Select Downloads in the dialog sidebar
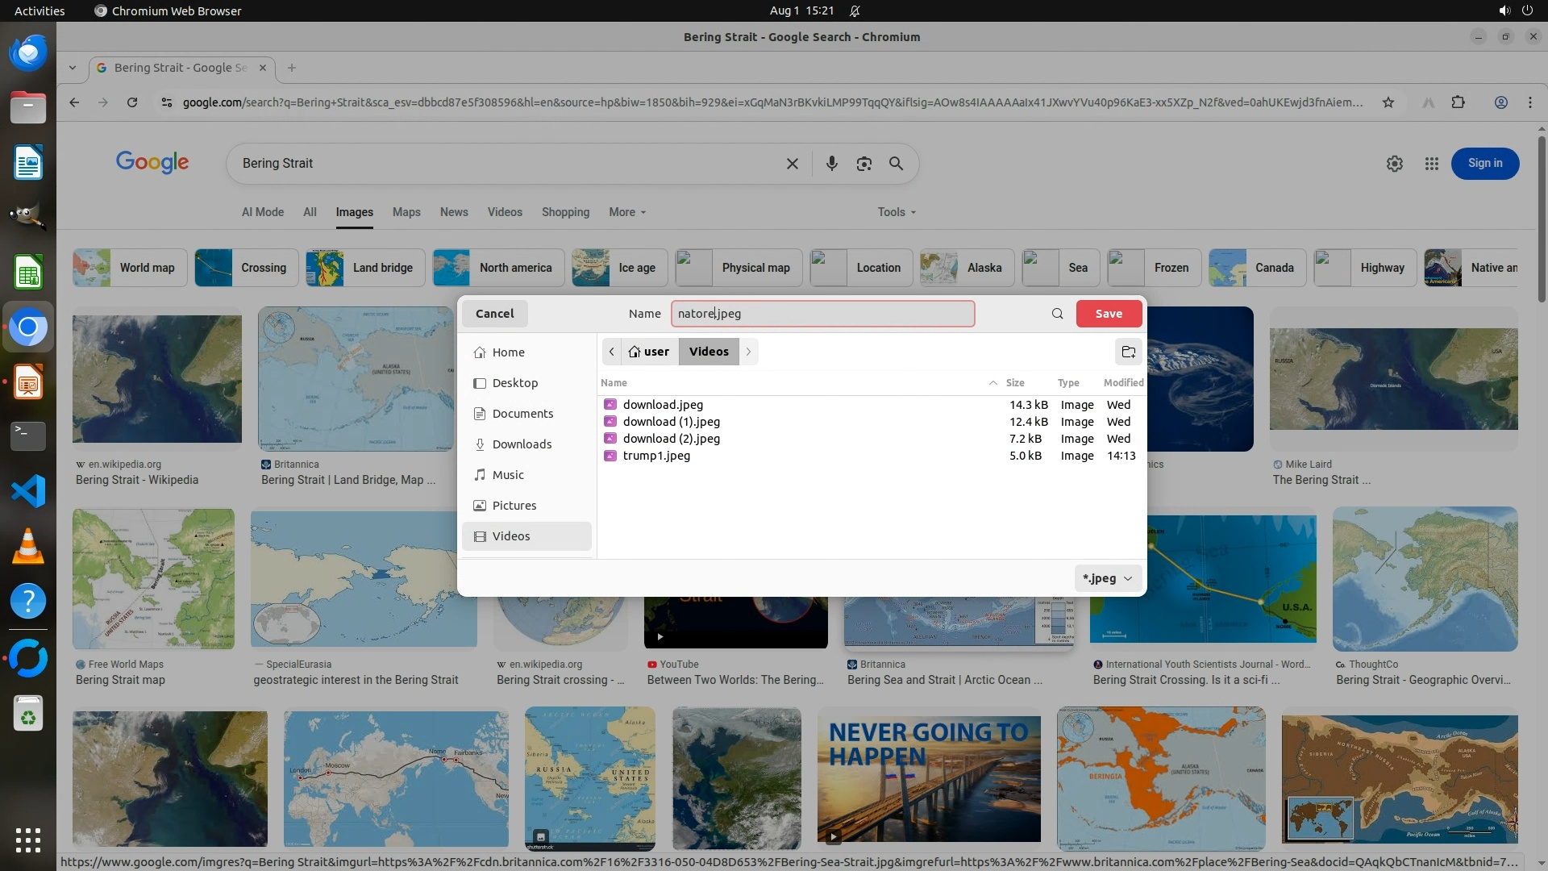The image size is (1548, 871). coord(522,444)
